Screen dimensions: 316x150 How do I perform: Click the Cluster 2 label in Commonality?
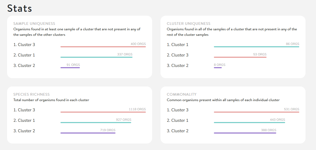coord(178,131)
